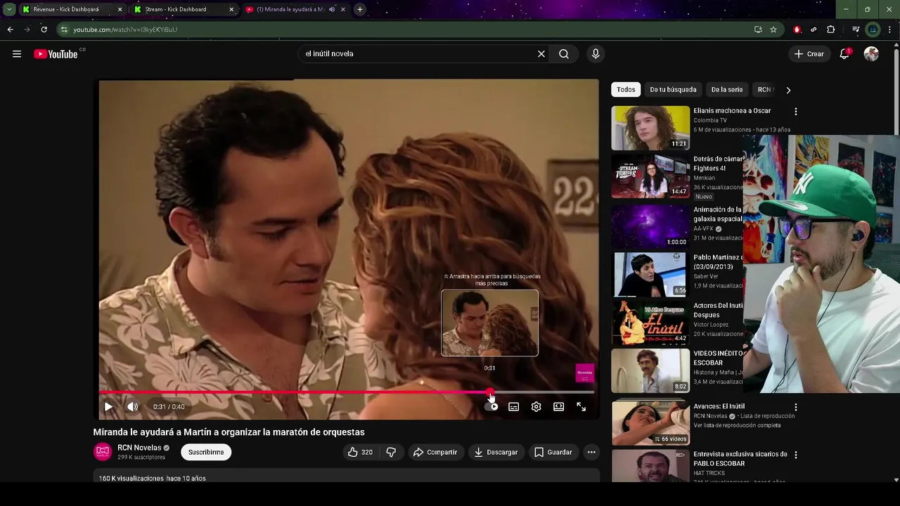Click the RCN Novelas watermark in player
900x506 pixels.
pos(585,373)
